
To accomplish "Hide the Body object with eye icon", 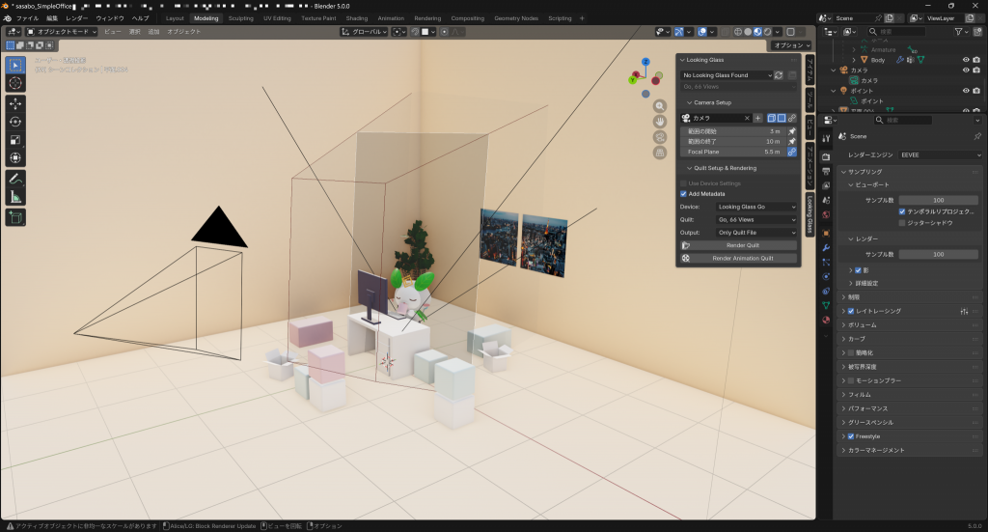I will point(965,60).
